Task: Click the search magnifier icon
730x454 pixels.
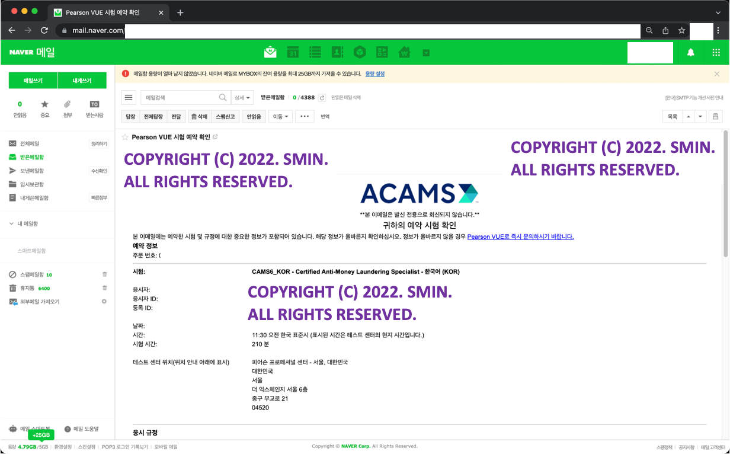Action: pyautogui.click(x=223, y=98)
